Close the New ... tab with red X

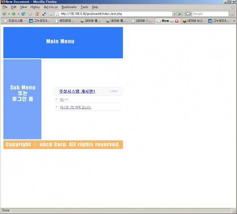(177, 21)
